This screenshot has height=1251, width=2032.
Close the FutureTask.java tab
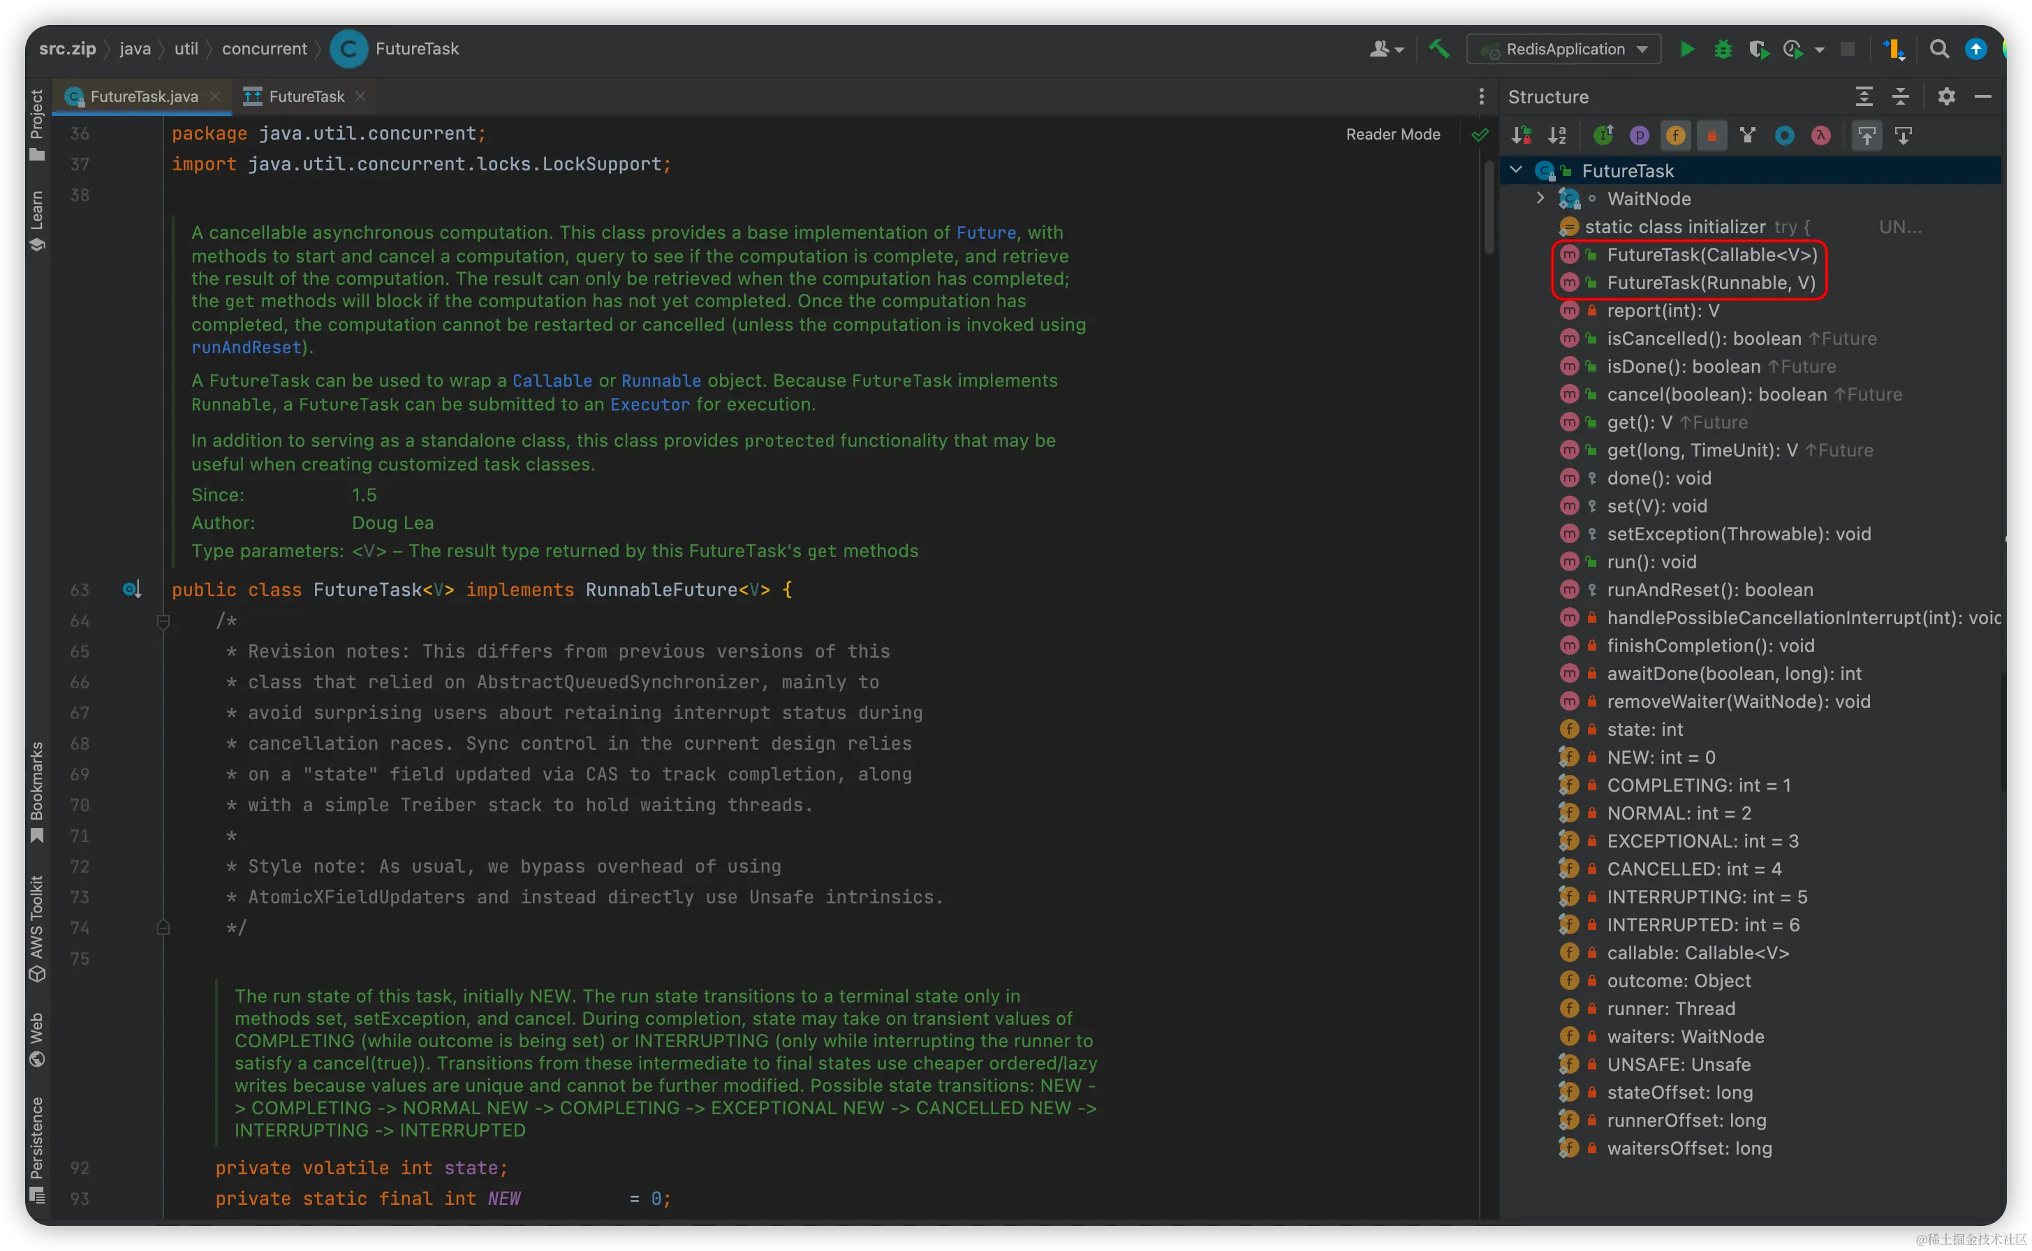[215, 97]
